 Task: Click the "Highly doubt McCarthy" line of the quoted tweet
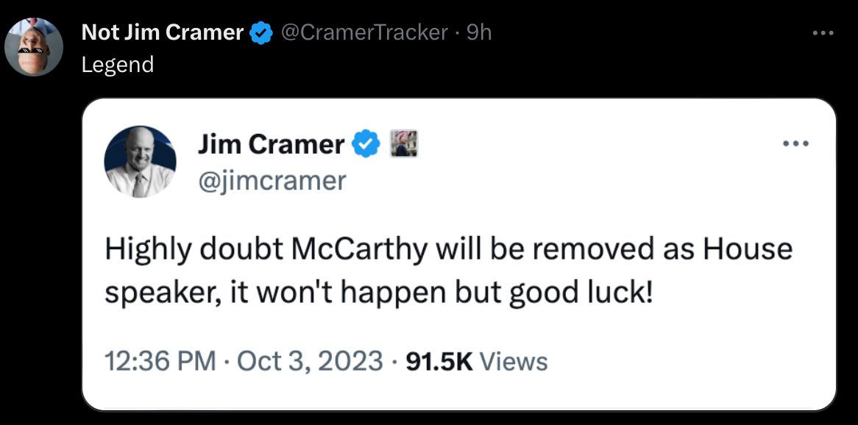pyautogui.click(x=448, y=250)
